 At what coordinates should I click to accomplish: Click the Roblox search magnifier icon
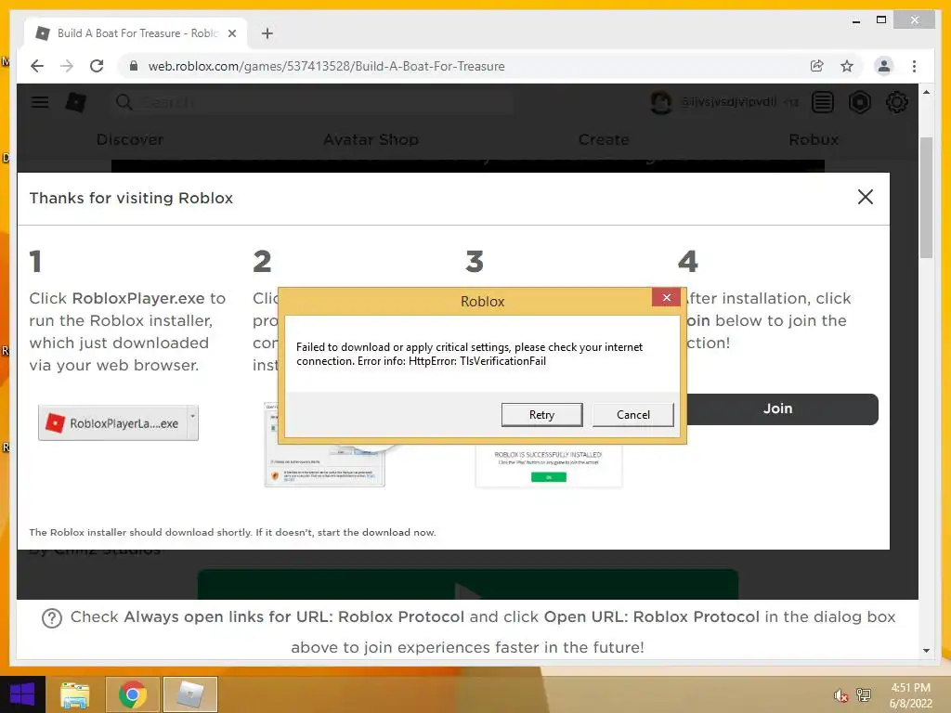click(124, 102)
